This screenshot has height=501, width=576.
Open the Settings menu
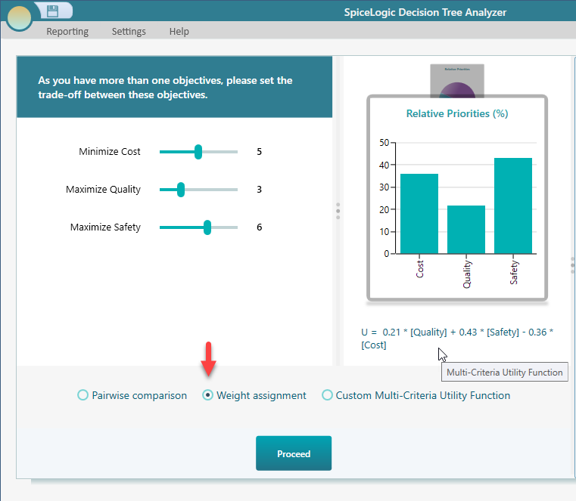pos(129,32)
